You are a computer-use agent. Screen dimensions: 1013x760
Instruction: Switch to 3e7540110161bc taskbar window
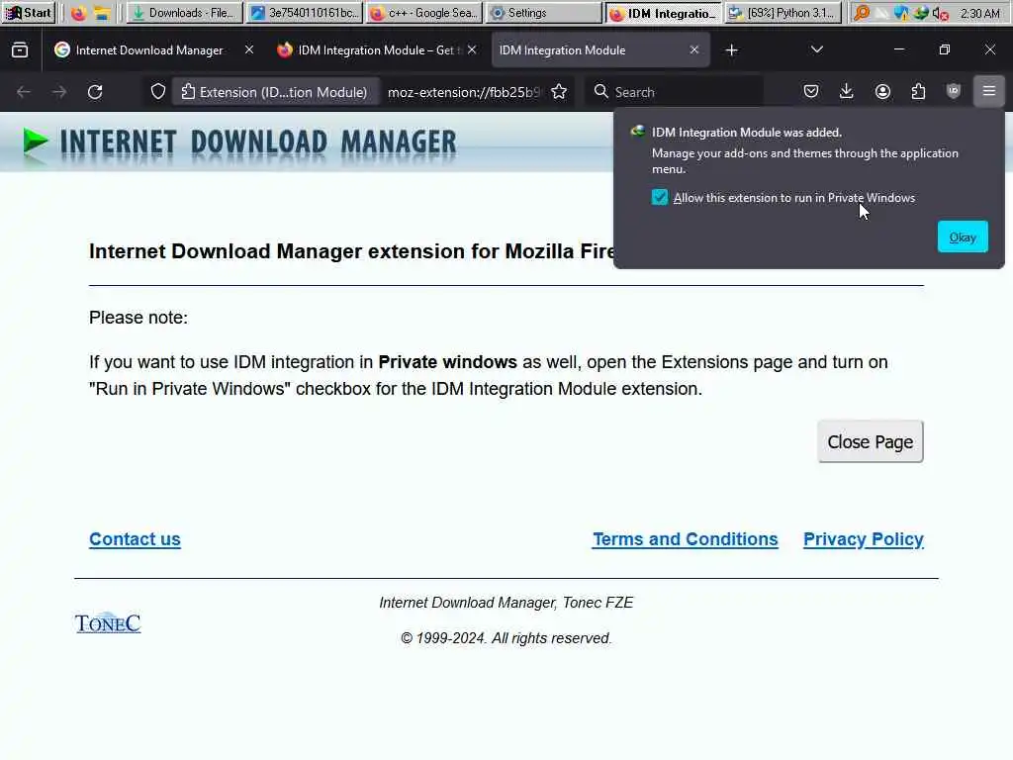pos(305,13)
